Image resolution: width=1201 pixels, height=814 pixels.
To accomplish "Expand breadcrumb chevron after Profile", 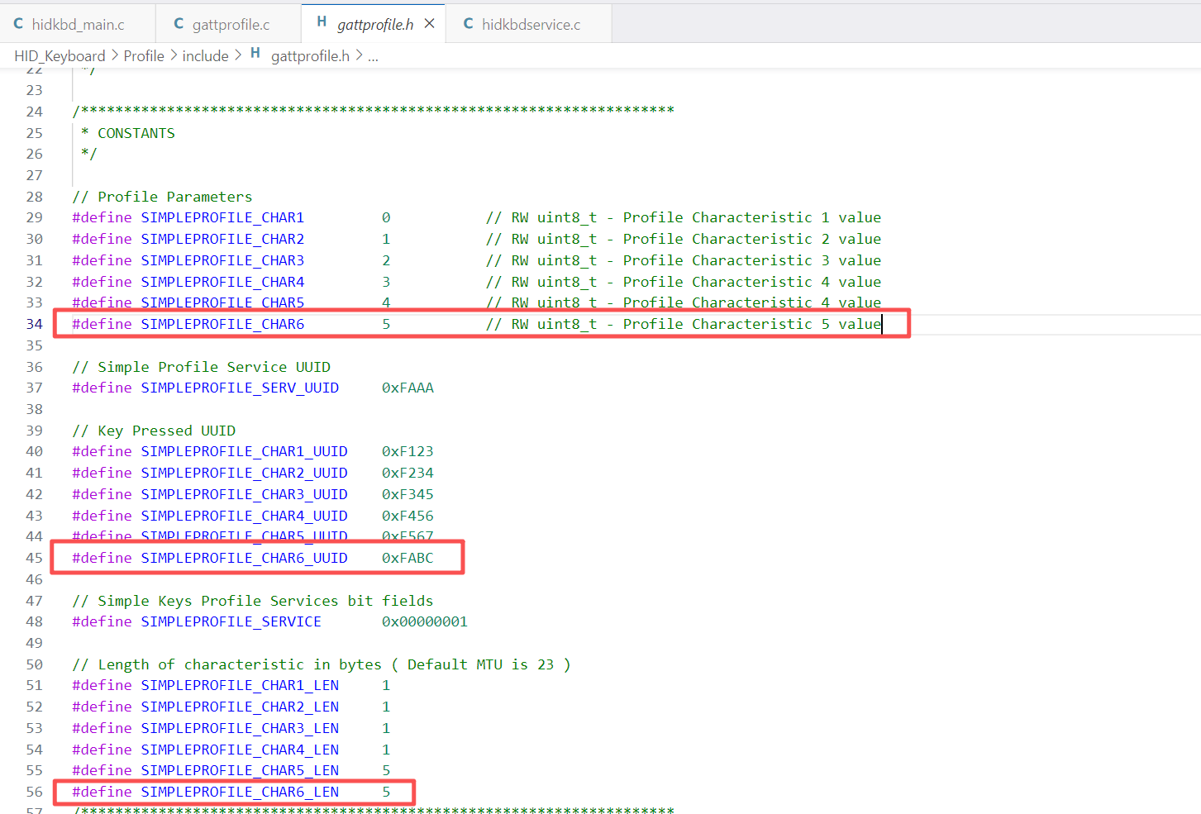I will click(174, 55).
